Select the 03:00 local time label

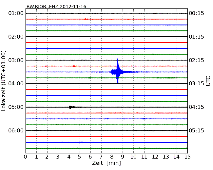pyautogui.click(x=16, y=60)
